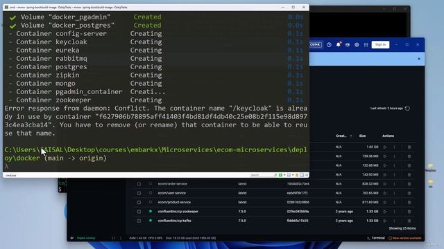This screenshot has height=249, width=444.
Task: Click the 'Showing 25 items' text
Action: click(x=402, y=228)
